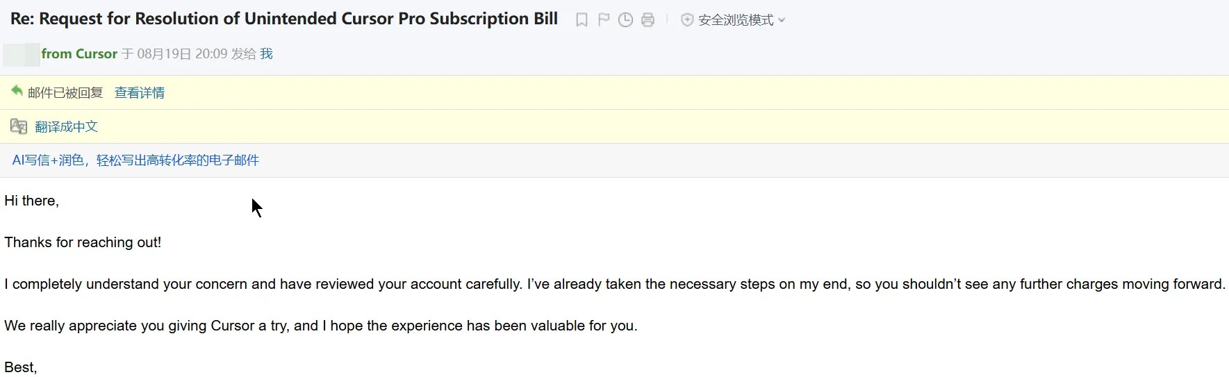Click the "Hi there," greeting line
The height and width of the screenshot is (377, 1229).
click(x=32, y=201)
